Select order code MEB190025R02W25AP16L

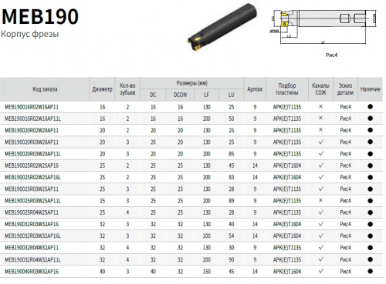[x=32, y=177]
